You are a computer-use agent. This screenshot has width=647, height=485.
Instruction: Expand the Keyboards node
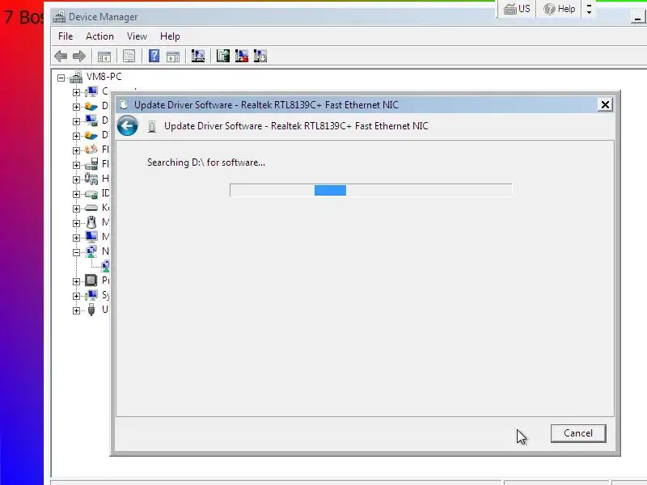point(76,209)
